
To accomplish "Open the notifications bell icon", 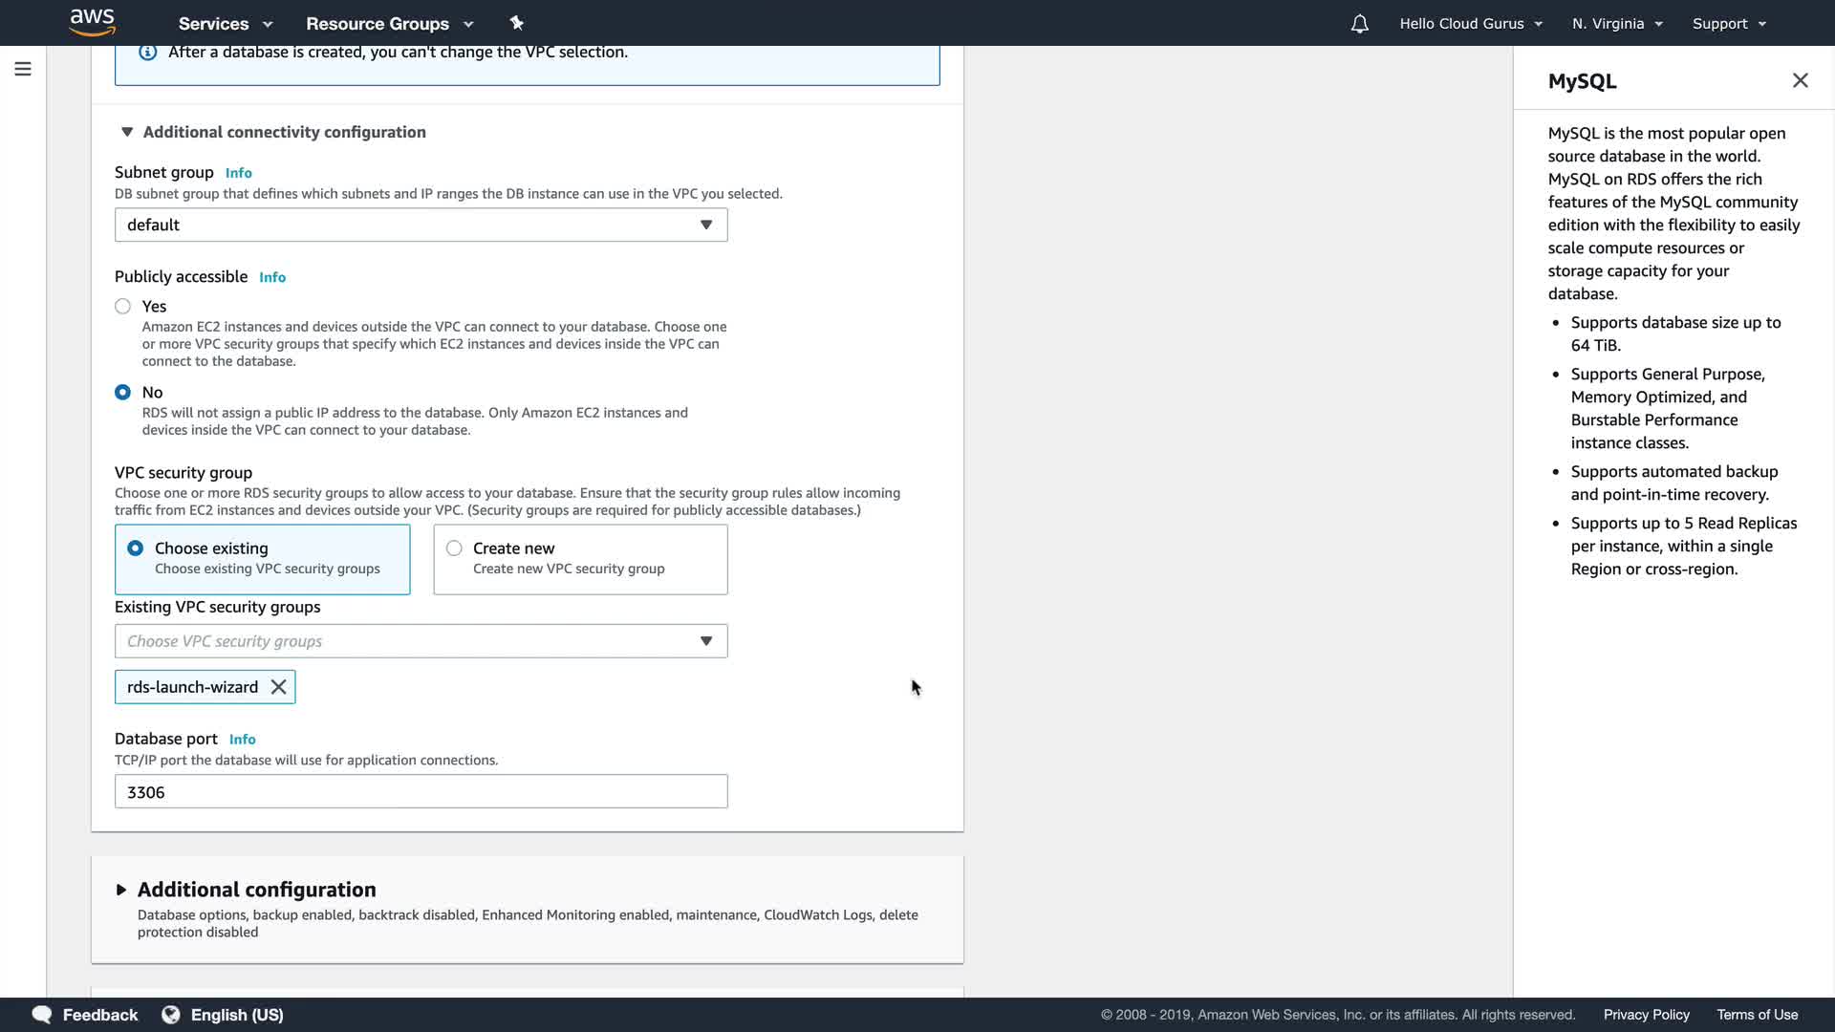I will pyautogui.click(x=1359, y=24).
